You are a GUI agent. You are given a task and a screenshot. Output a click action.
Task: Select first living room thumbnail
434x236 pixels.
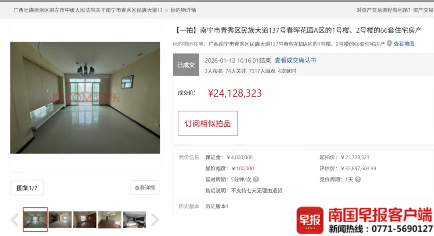[35, 220]
